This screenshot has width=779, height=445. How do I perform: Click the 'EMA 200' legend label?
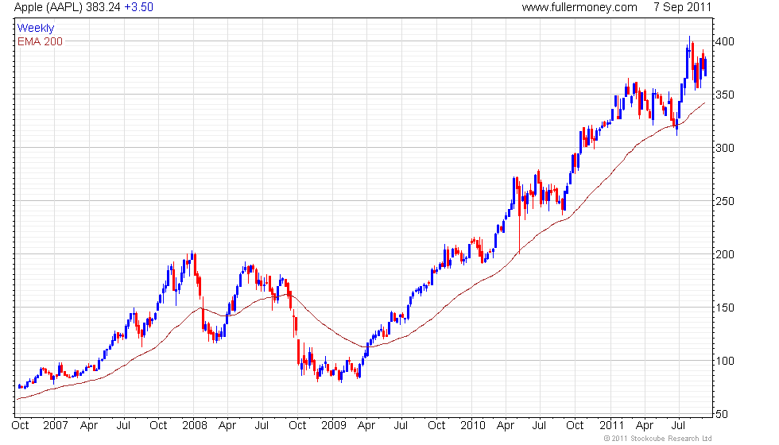point(41,41)
